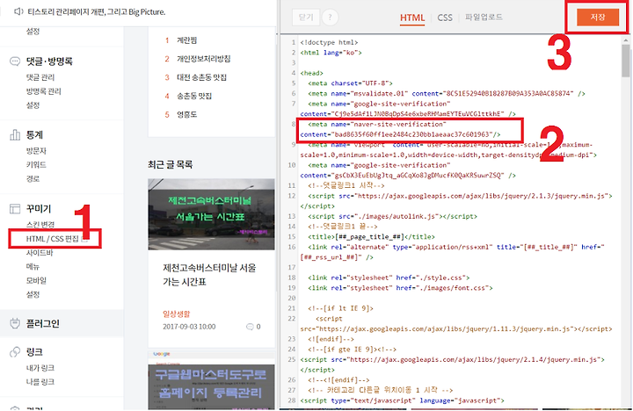Click the orange 저장 save button
This screenshot has width=633, height=411.
click(x=598, y=18)
